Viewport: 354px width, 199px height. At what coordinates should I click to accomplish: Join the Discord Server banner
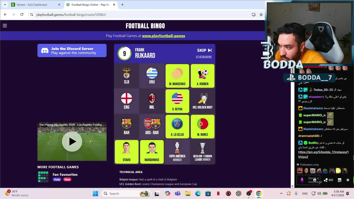click(72, 51)
